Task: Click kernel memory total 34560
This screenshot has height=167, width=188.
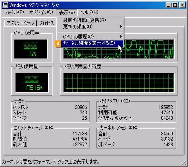Action: (167, 134)
